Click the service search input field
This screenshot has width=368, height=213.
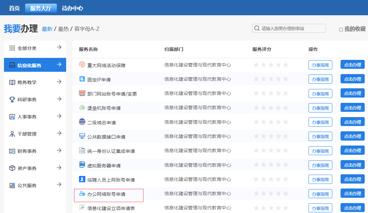(291, 28)
